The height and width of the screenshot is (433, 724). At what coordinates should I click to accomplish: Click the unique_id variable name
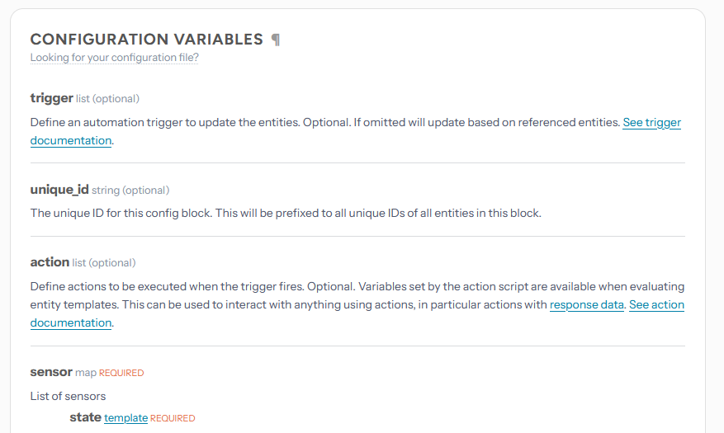pyautogui.click(x=59, y=190)
